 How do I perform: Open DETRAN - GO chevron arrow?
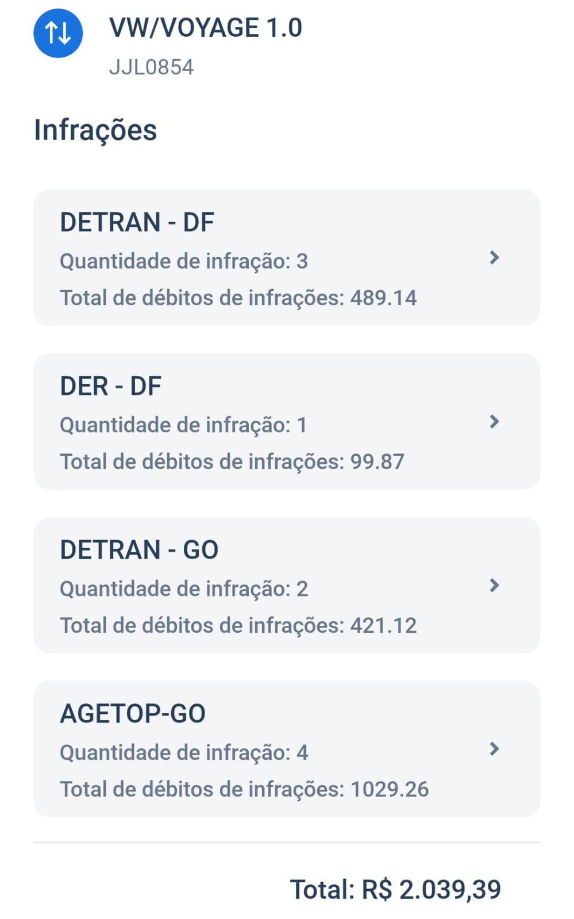pos(494,585)
